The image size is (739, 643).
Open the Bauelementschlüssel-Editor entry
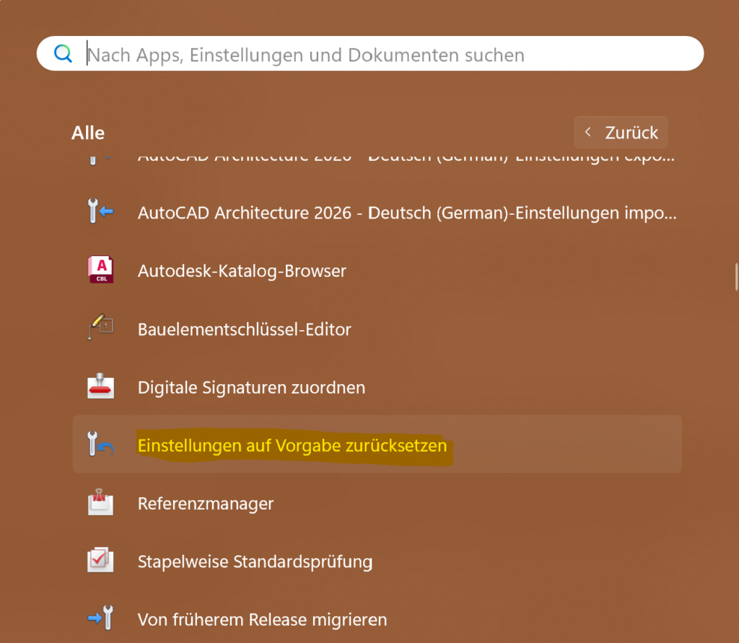point(244,329)
